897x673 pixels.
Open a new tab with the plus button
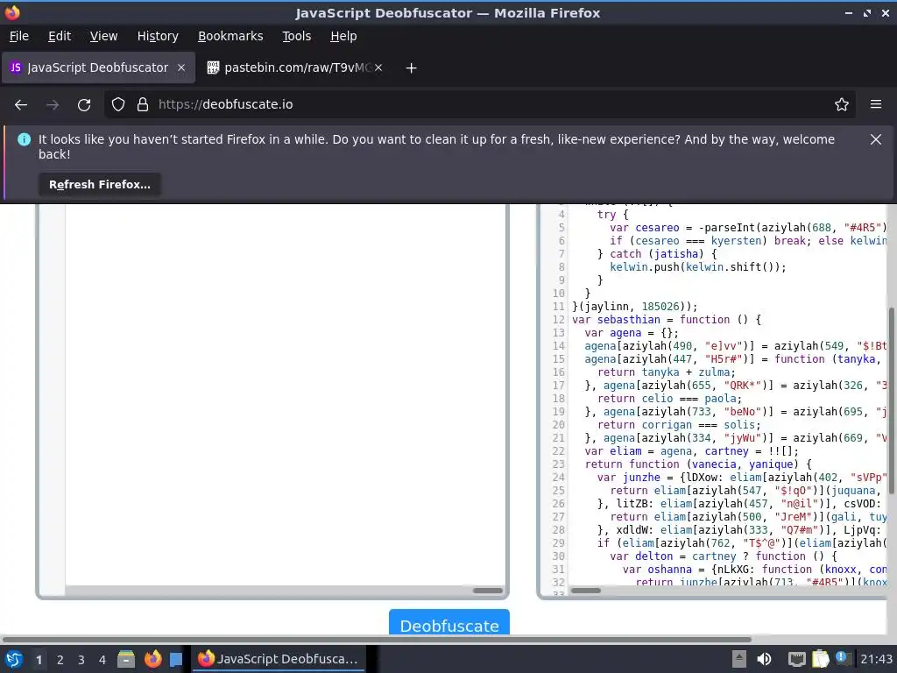tap(411, 68)
